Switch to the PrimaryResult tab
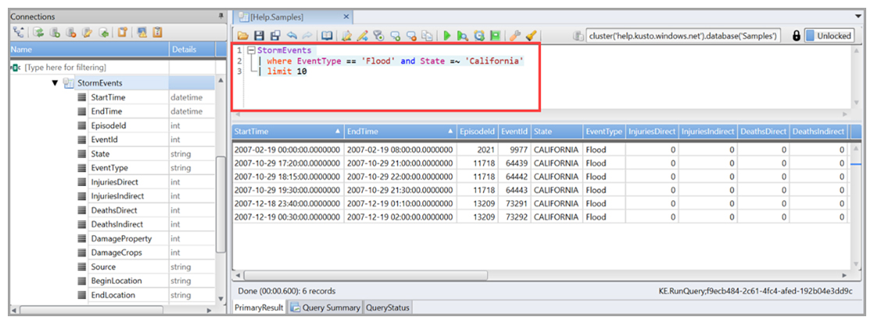Screen dimensions: 874x324 (x=259, y=308)
